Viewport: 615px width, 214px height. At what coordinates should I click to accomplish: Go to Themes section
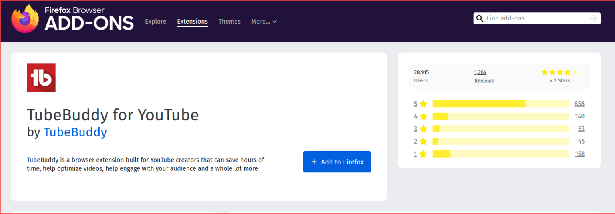point(229,22)
